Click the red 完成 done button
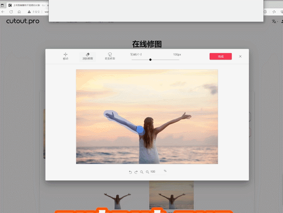Viewport: 283px width, 213px height. [220, 56]
